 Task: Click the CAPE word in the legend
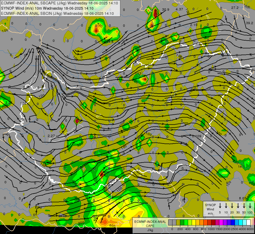(x=150, y=226)
